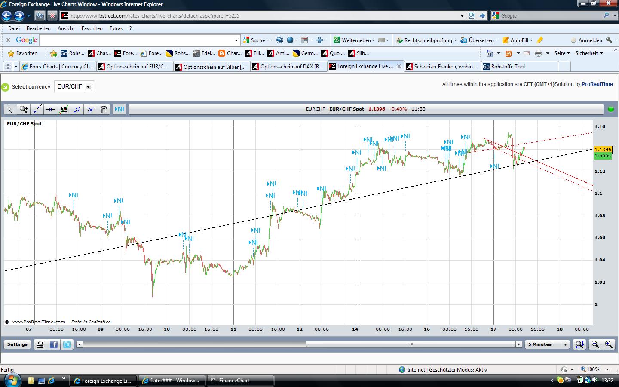619x387 pixels.
Task: Click the chart scrollbar right arrow
Action: 519,344
